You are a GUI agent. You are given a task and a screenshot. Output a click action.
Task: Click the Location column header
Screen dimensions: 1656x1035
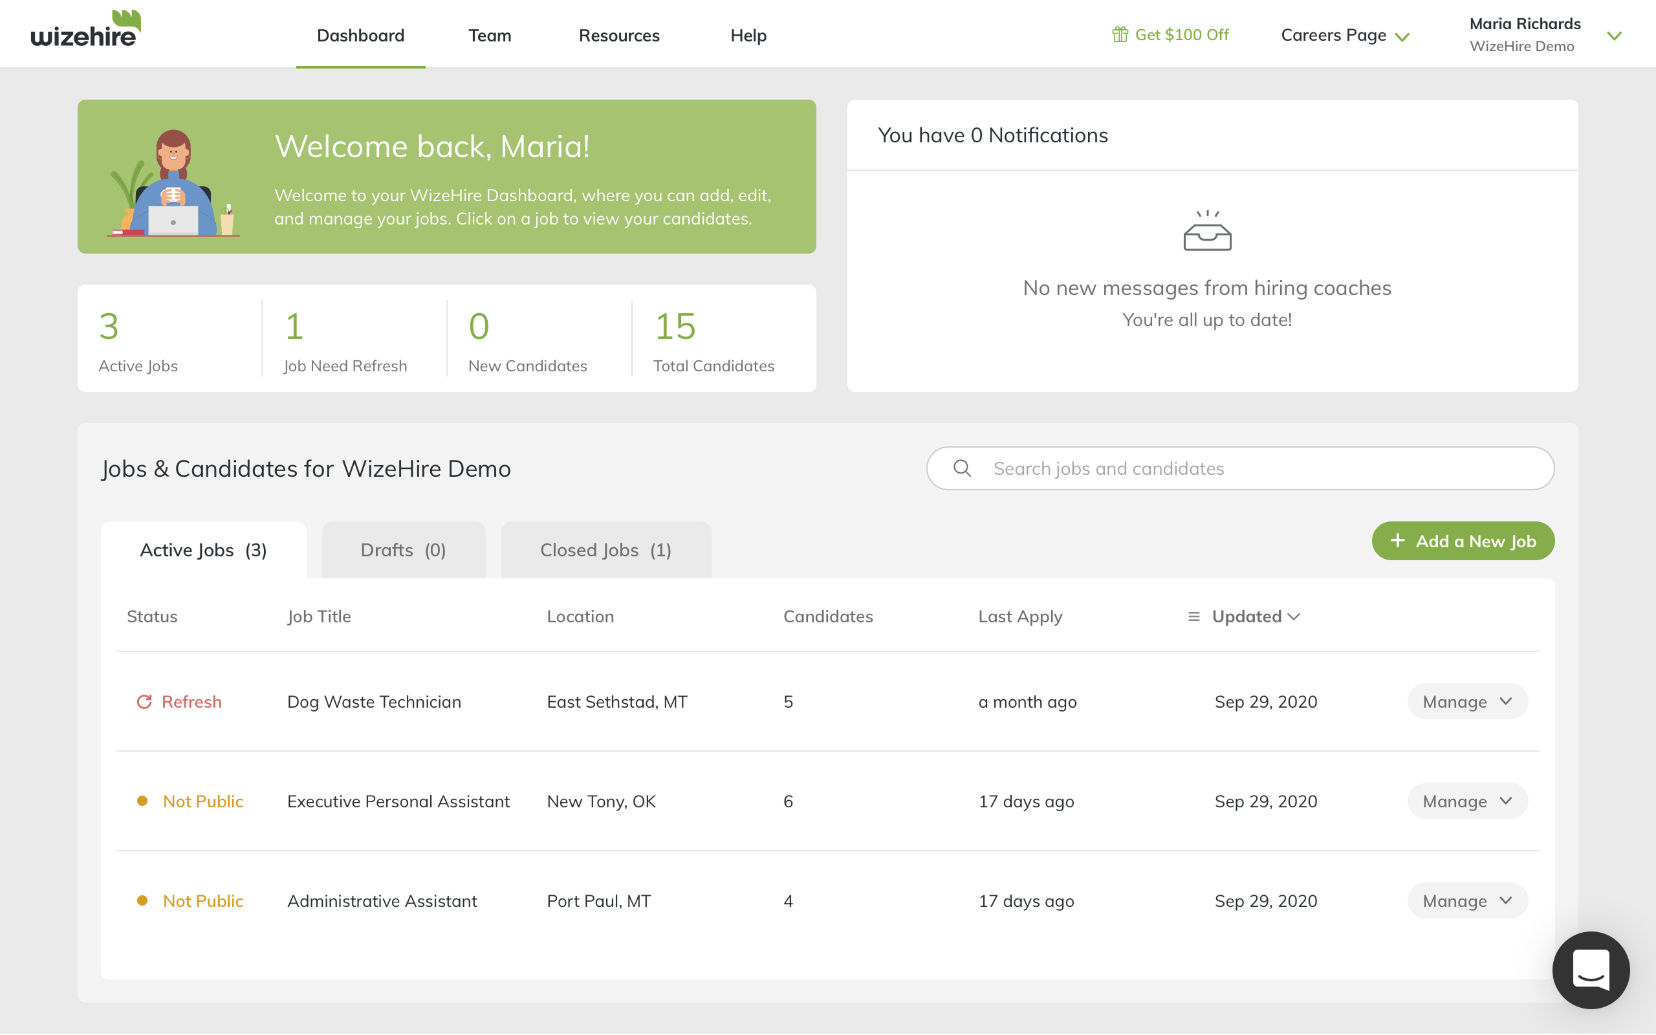pos(580,616)
